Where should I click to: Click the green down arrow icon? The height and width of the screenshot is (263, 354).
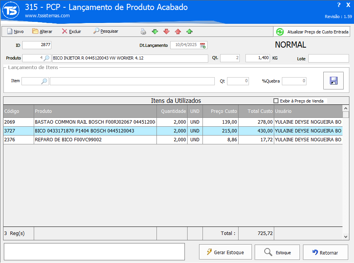tap(155, 31)
